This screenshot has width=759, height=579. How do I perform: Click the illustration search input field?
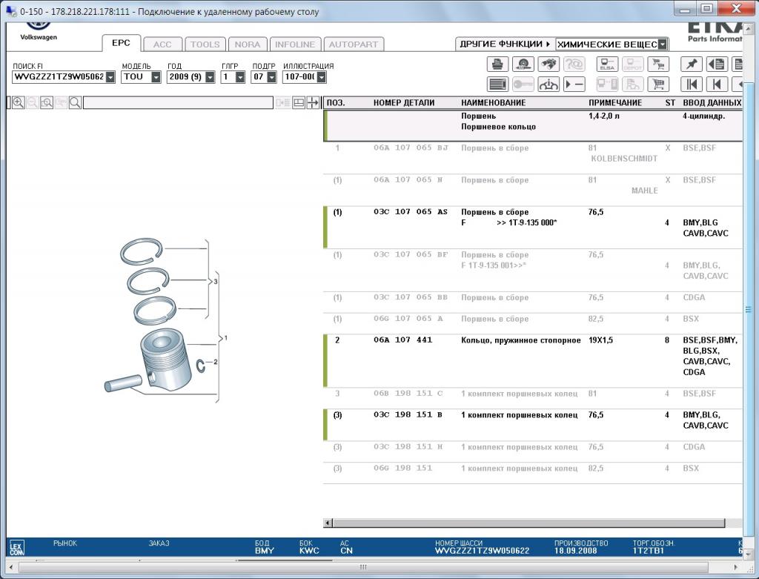pyautogui.click(x=178, y=102)
